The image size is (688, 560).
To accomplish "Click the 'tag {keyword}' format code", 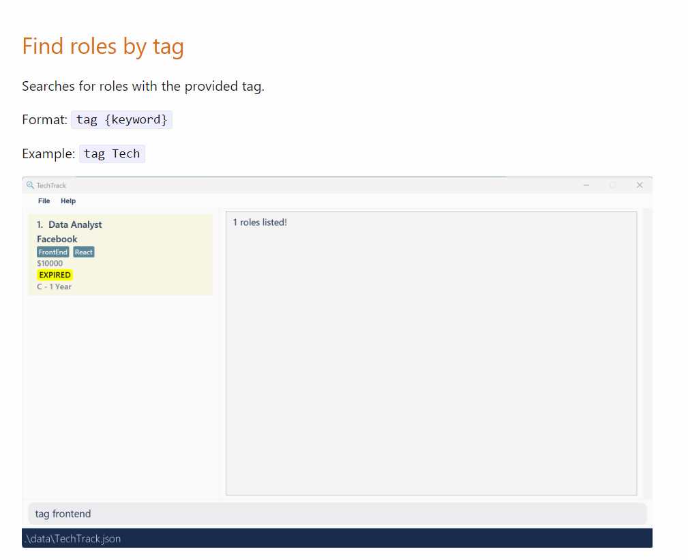I will click(121, 120).
